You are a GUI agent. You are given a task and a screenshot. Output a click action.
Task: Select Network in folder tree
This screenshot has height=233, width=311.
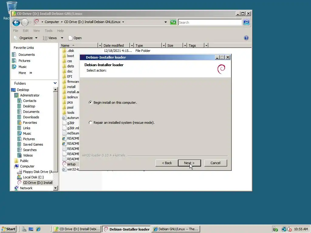pos(23,188)
